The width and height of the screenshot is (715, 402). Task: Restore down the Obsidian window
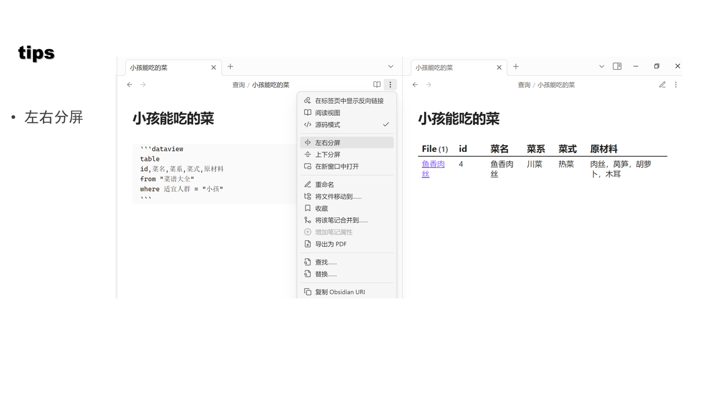point(657,66)
